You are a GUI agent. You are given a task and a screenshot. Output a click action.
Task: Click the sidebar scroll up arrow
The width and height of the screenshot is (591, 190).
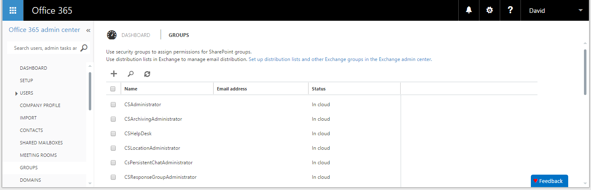coord(90,65)
